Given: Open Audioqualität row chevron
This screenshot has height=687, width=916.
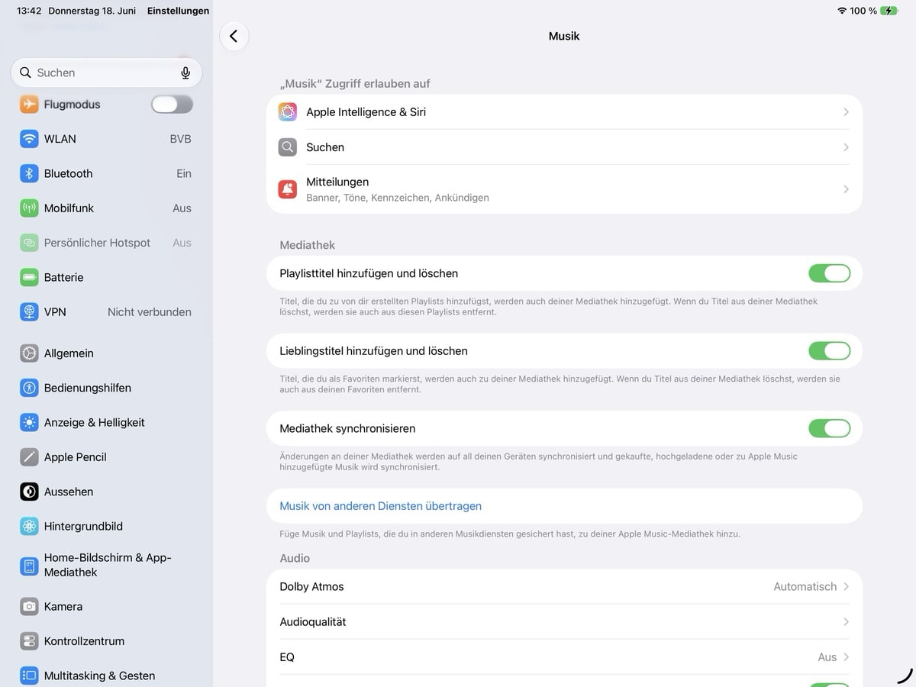Looking at the screenshot, I should coord(846,622).
